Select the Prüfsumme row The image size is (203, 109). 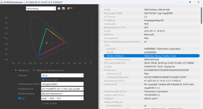click(x=152, y=70)
